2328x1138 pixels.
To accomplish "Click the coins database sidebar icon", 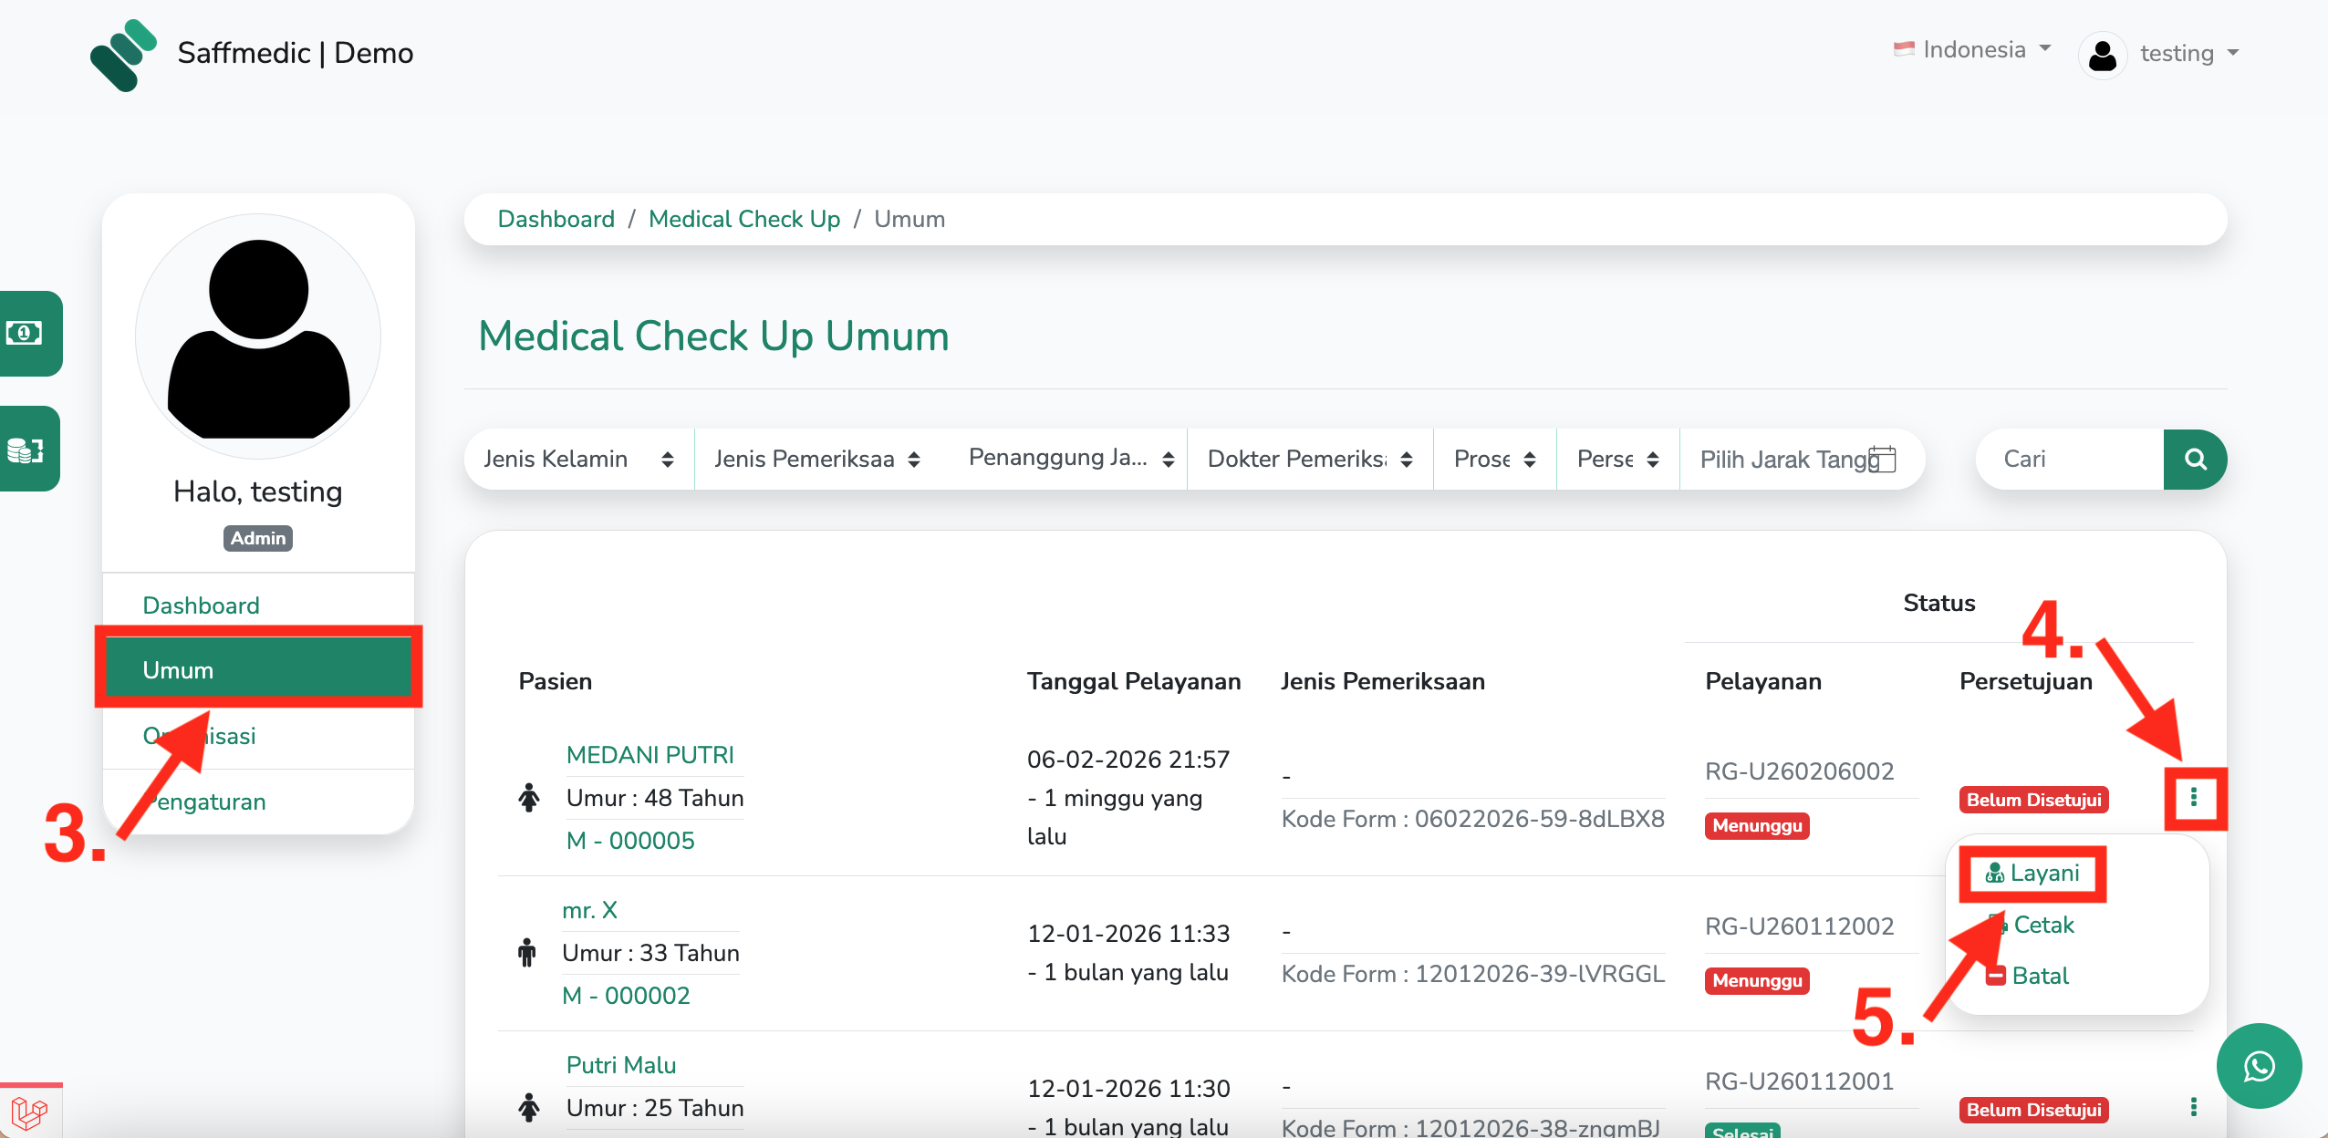I will tap(26, 450).
